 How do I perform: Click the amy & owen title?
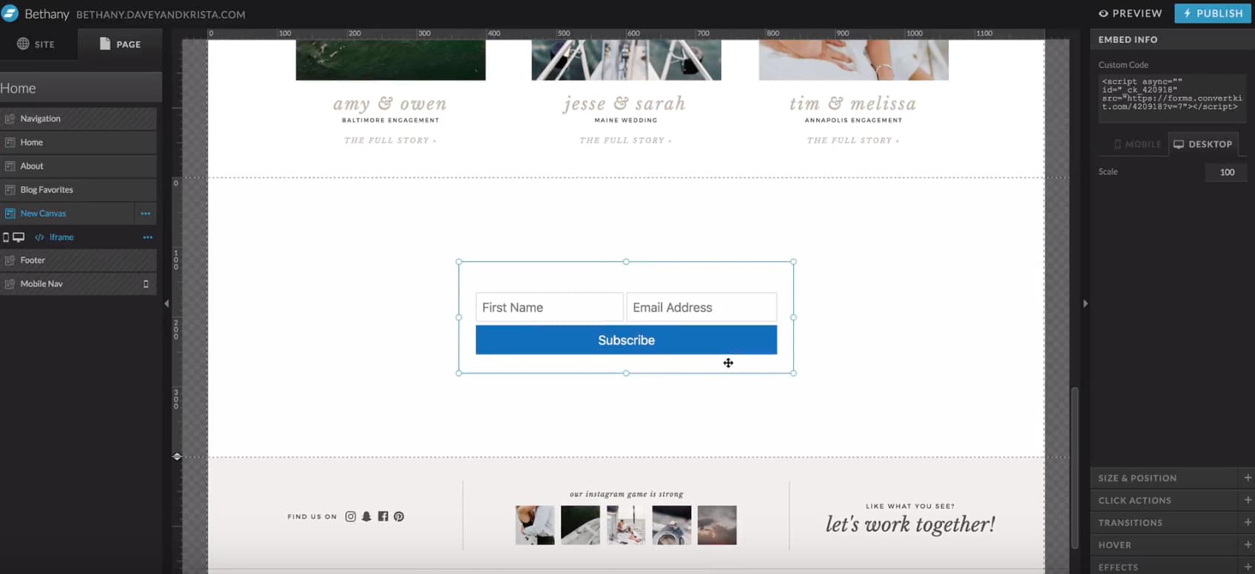[390, 104]
